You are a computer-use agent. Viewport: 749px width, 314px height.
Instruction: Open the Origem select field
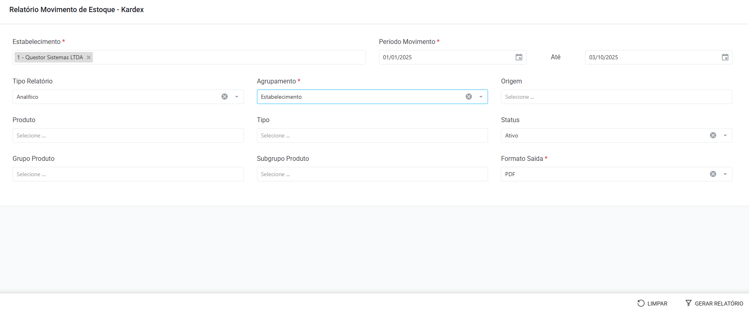pyautogui.click(x=616, y=97)
